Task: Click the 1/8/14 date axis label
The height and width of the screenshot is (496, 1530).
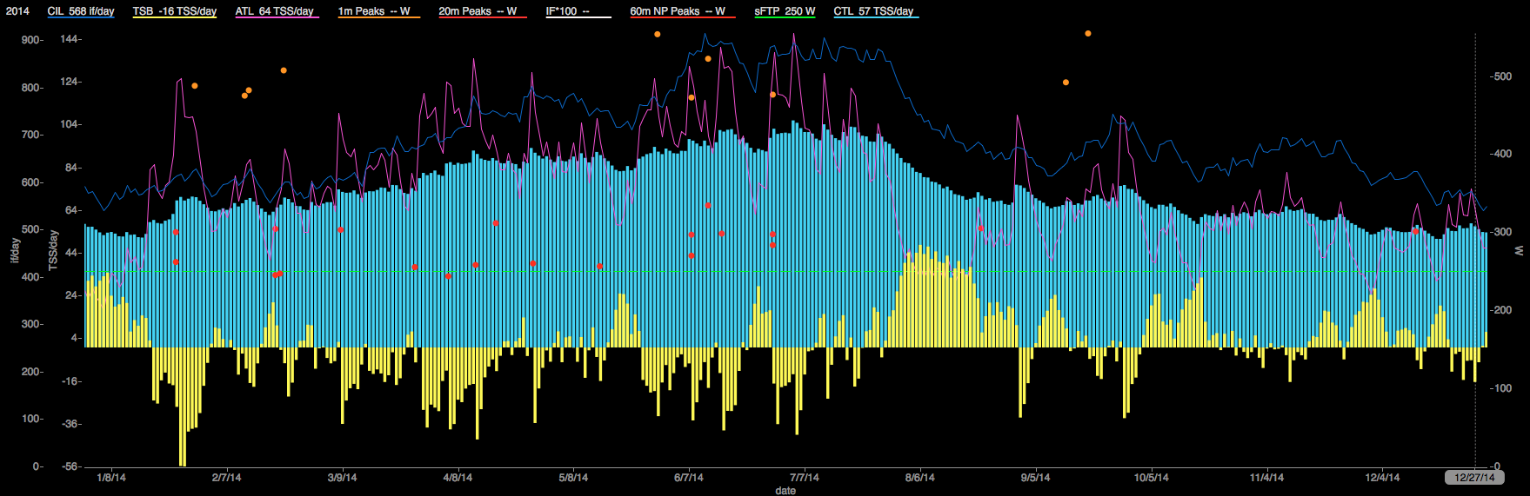Action: point(111,478)
